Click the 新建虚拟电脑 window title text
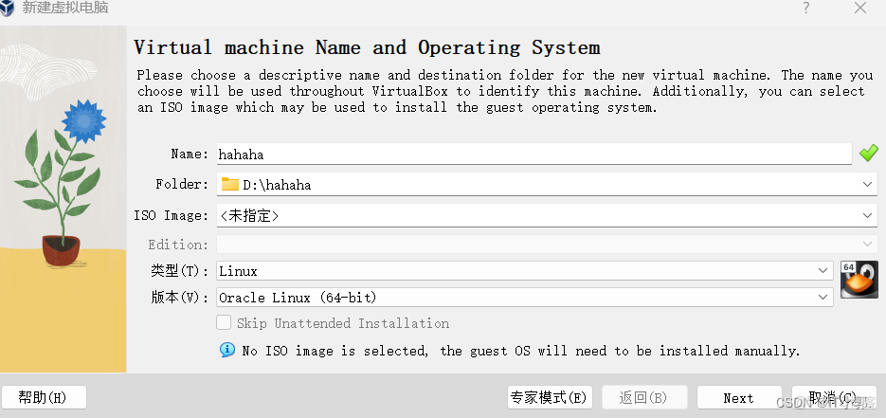Viewport: 886px width, 418px height. pyautogui.click(x=65, y=8)
